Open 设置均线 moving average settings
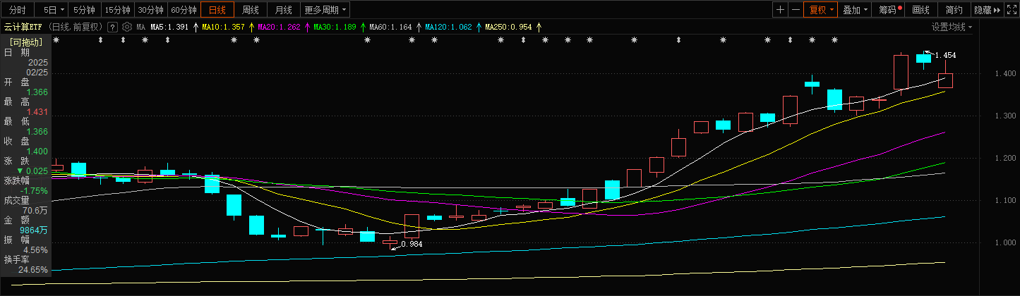Viewport: 1020px width, 296px height. pyautogui.click(x=951, y=27)
